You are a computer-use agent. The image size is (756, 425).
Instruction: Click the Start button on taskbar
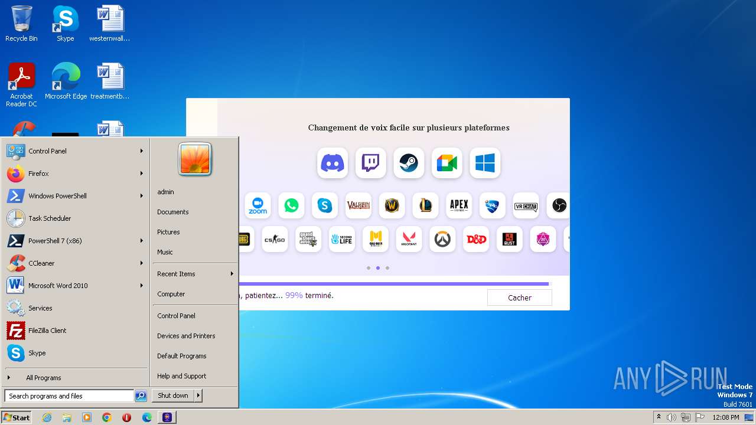[x=17, y=417]
